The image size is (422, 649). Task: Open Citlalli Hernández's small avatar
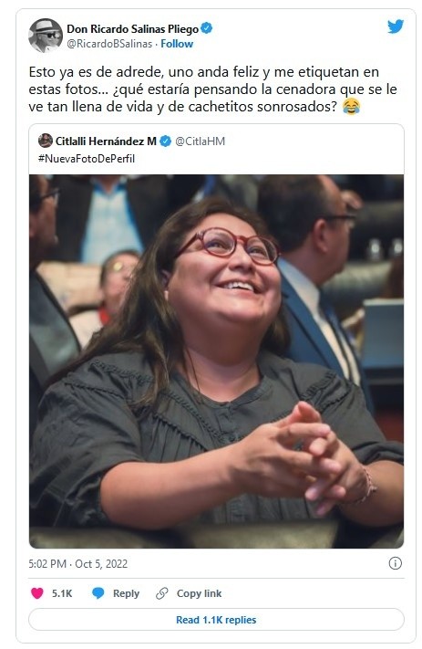click(45, 141)
